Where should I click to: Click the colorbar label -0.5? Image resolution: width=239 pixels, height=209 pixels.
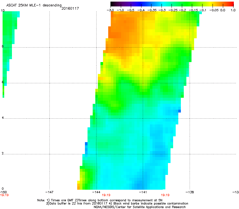[x=130, y=10]
